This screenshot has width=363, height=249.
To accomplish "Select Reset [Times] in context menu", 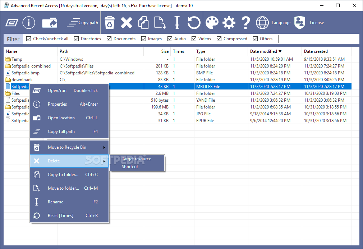I will tap(69, 216).
